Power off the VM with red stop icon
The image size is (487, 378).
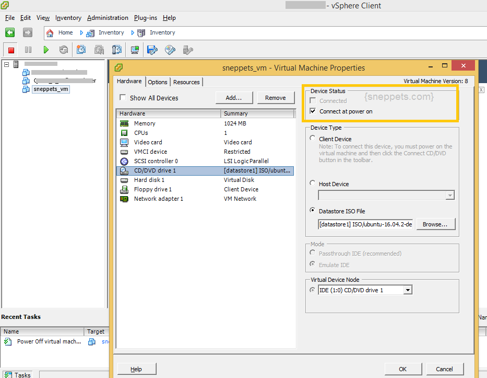(x=11, y=50)
